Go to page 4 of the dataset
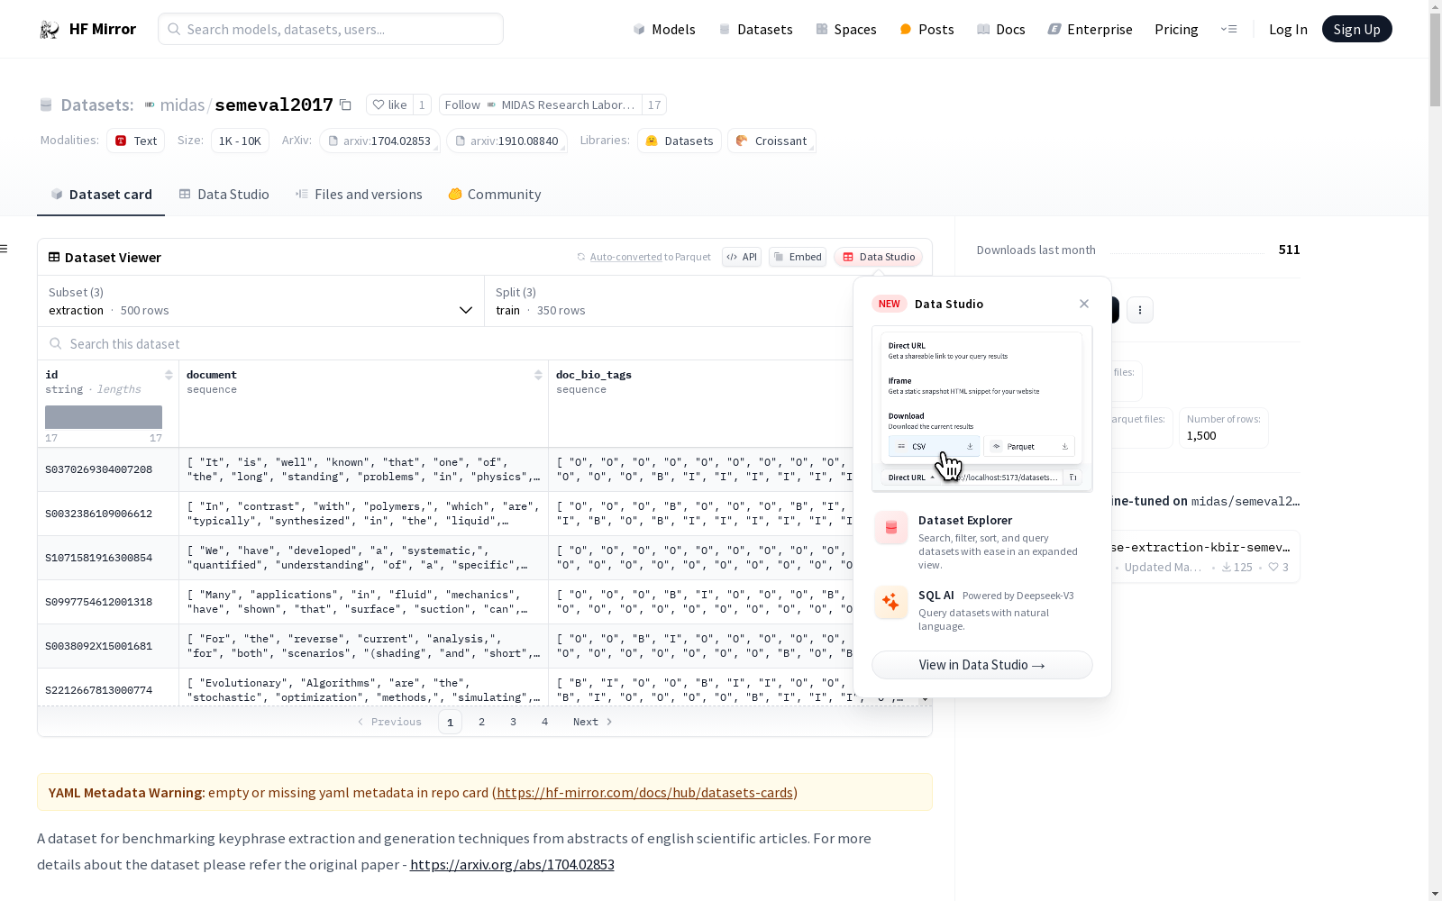 pos(545,722)
